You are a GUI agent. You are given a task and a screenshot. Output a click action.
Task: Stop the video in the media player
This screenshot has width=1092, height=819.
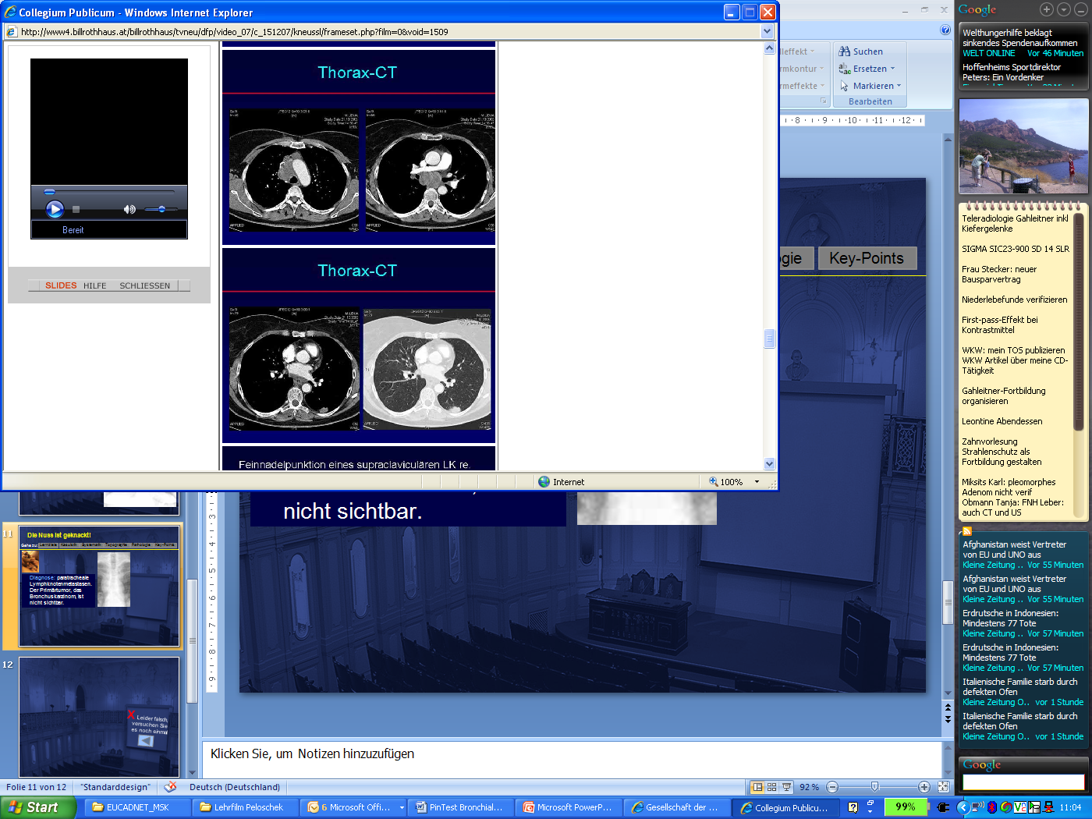76,209
